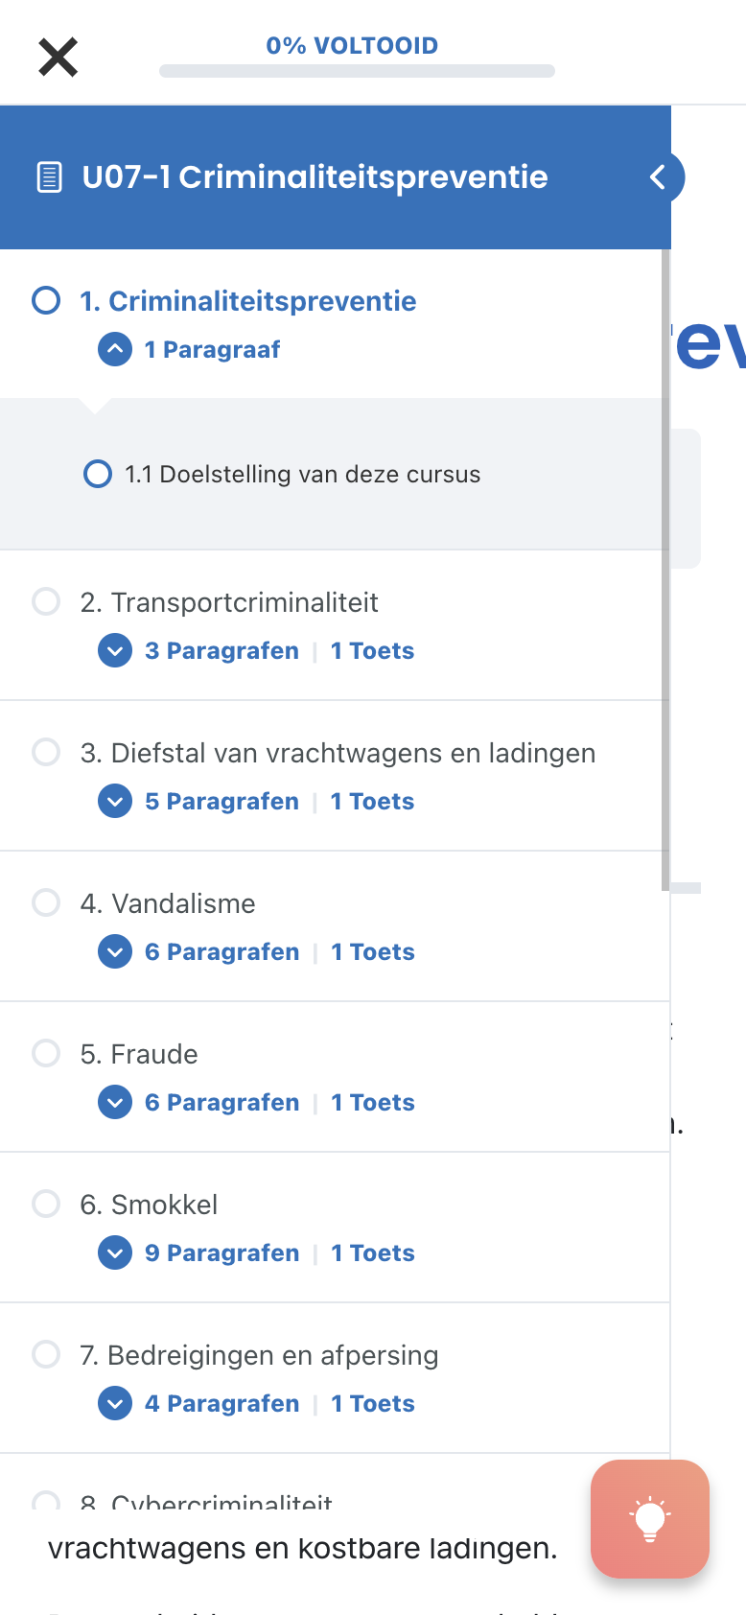Screen dimensions: 746x1615
Task: Expand the Smokkel section chevron
Action: coord(115,1252)
